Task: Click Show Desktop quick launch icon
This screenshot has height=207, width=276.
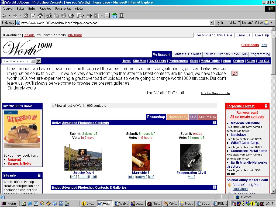Action: click(24, 203)
